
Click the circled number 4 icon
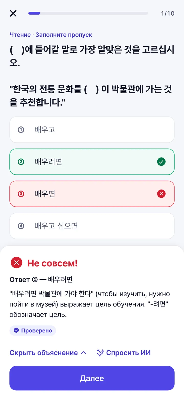tap(21, 226)
